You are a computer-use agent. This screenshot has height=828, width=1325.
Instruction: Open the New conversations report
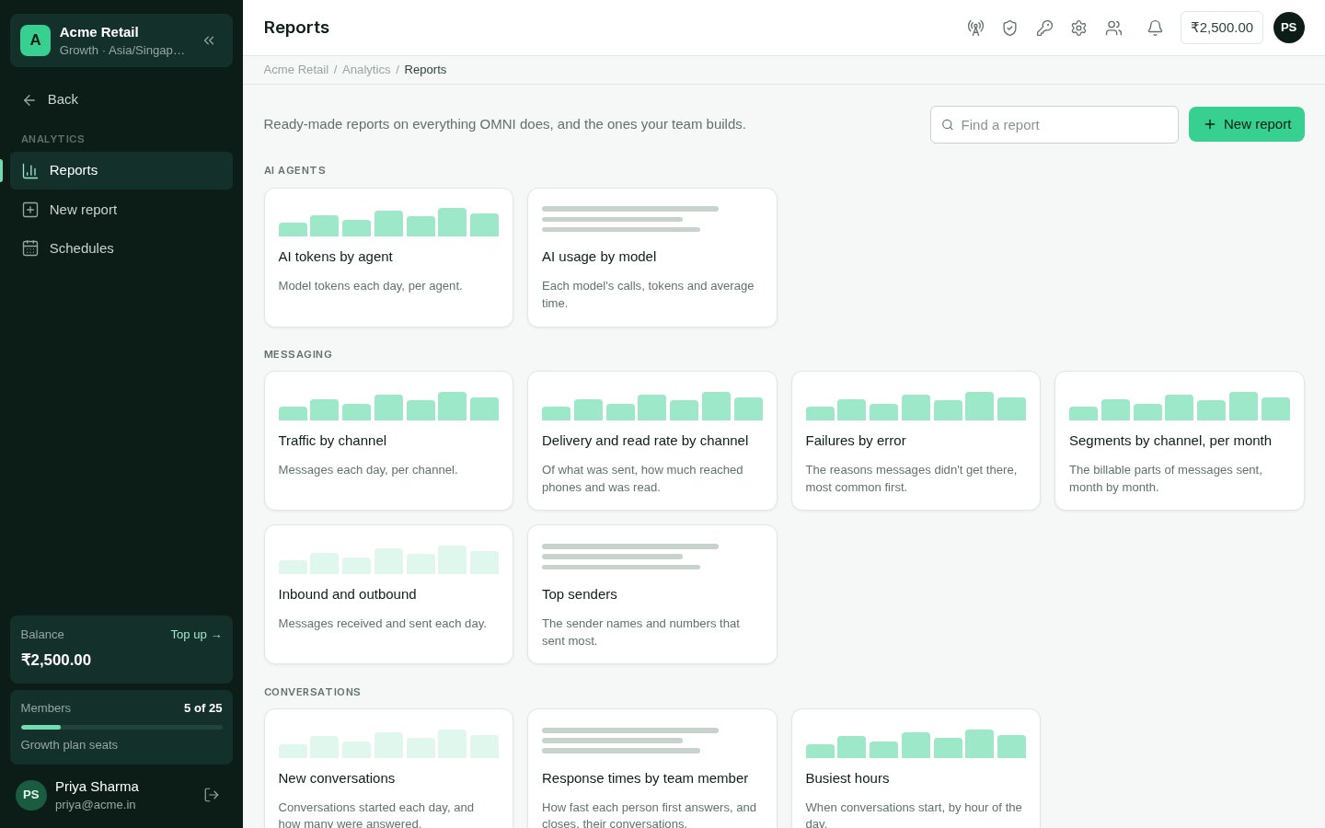pyautogui.click(x=388, y=769)
